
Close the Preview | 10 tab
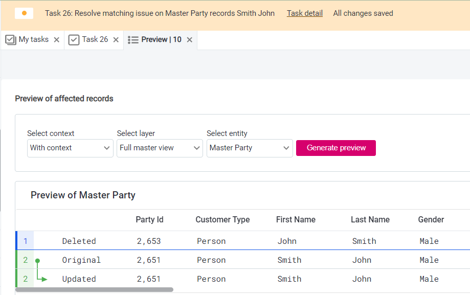point(190,40)
